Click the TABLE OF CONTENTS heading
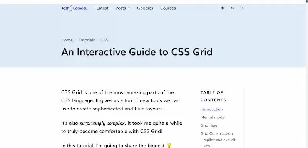This screenshot has width=308, height=148. coord(213,96)
